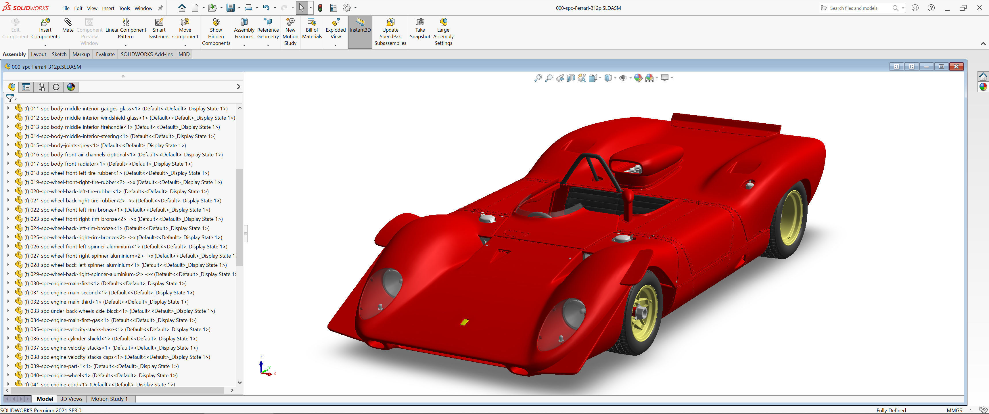The width and height of the screenshot is (989, 414).
Task: Switch to SOLIDWORKS Add-Ins tab
Action: pyautogui.click(x=147, y=54)
